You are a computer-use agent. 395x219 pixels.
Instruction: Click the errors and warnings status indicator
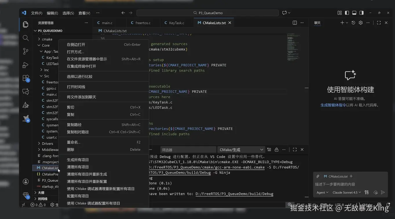point(38,205)
